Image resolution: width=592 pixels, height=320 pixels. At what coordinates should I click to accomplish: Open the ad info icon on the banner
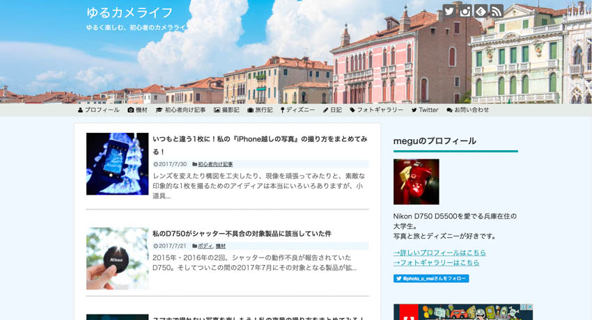[x=524, y=307]
